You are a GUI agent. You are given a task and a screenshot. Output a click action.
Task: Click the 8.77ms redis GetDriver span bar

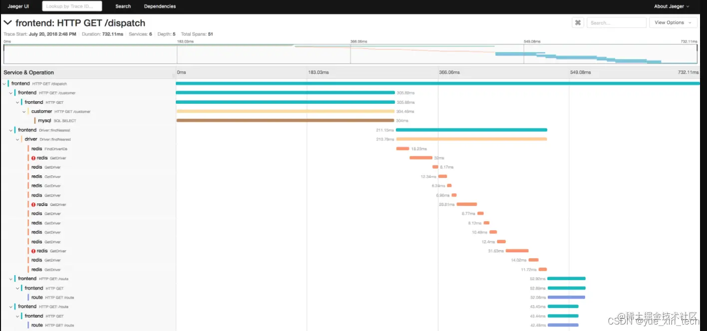pos(480,214)
